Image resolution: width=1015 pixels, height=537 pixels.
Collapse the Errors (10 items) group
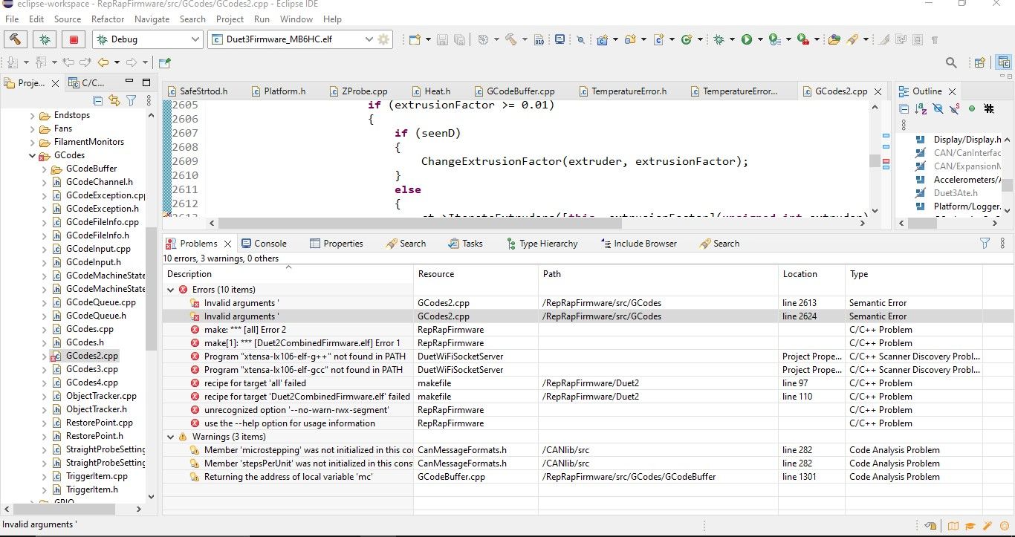pos(171,290)
